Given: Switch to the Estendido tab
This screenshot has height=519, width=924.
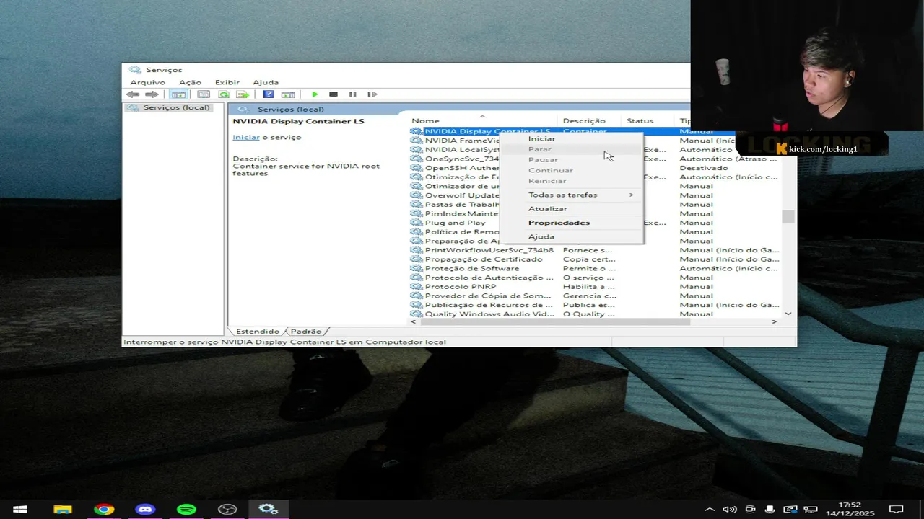Looking at the screenshot, I should click(x=257, y=331).
